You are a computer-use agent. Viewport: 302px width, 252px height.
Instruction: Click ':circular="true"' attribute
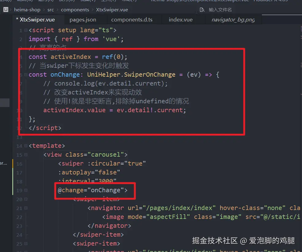(117, 163)
